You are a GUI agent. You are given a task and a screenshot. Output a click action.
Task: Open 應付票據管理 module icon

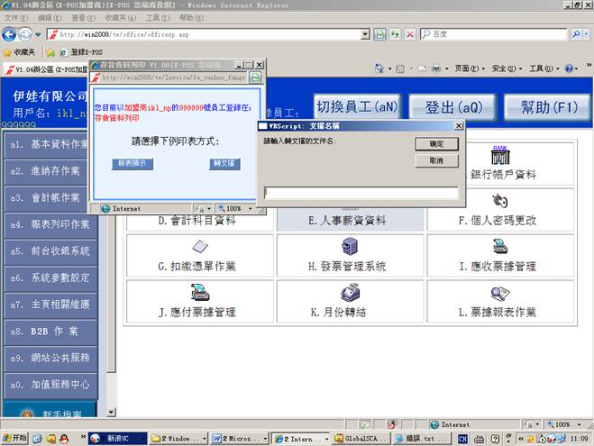pos(200,293)
